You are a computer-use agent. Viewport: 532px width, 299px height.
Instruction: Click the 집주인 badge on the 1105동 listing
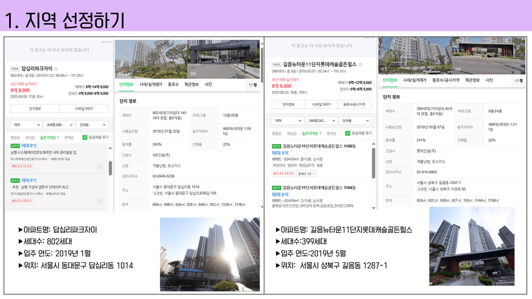pos(276,146)
